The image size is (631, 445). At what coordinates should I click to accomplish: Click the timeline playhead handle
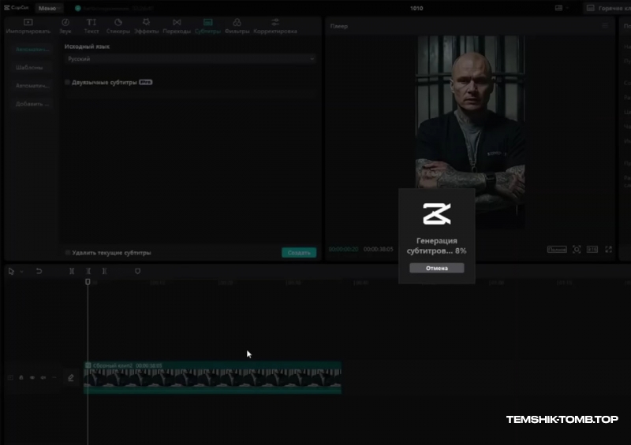[88, 282]
